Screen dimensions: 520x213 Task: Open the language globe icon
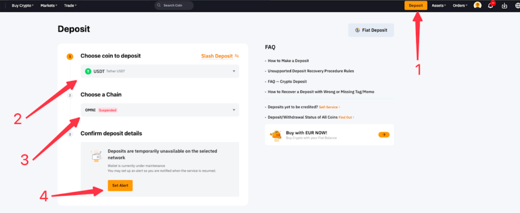pyautogui.click(x=517, y=6)
